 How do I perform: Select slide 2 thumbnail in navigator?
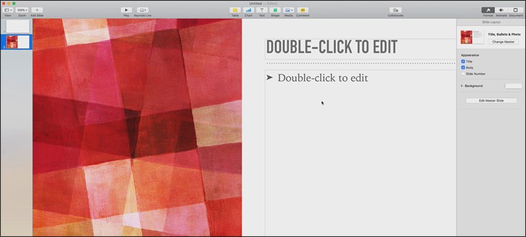18,42
